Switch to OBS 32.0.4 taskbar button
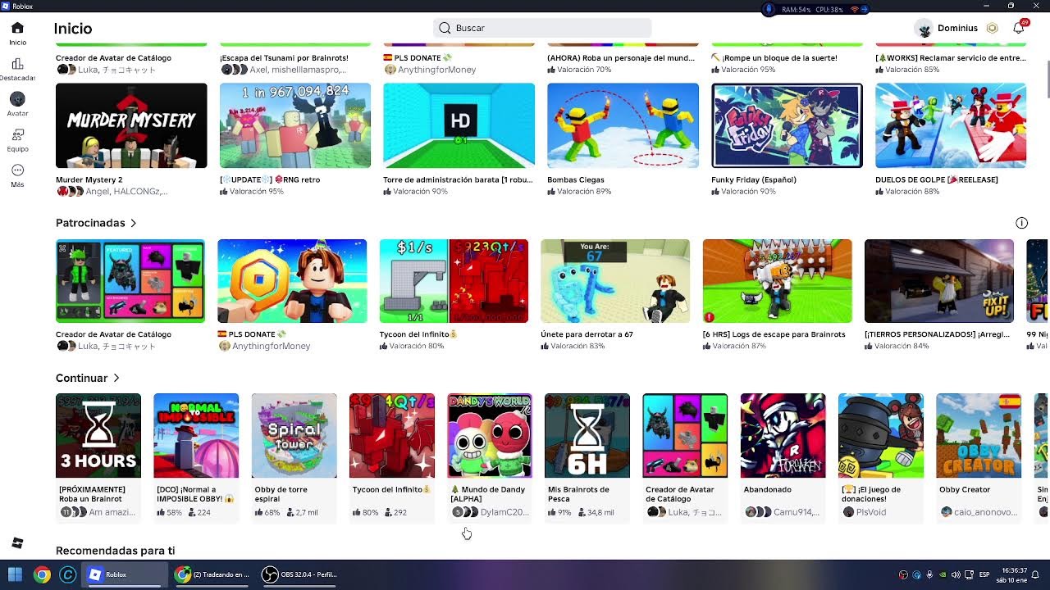This screenshot has width=1050, height=590. click(299, 574)
